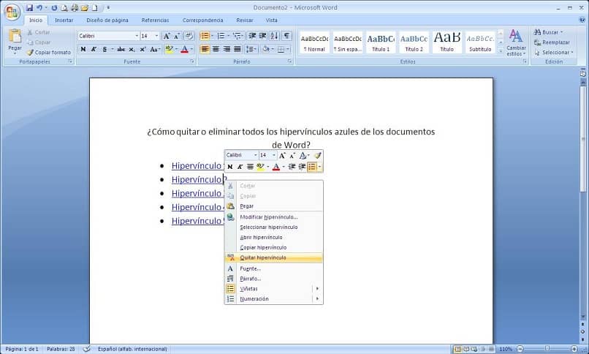The image size is (589, 354).
Task: Open Cambiar estilos menu
Action: click(516, 43)
